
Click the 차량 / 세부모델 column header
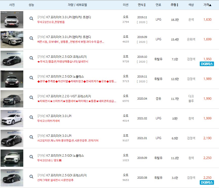(77, 5)
